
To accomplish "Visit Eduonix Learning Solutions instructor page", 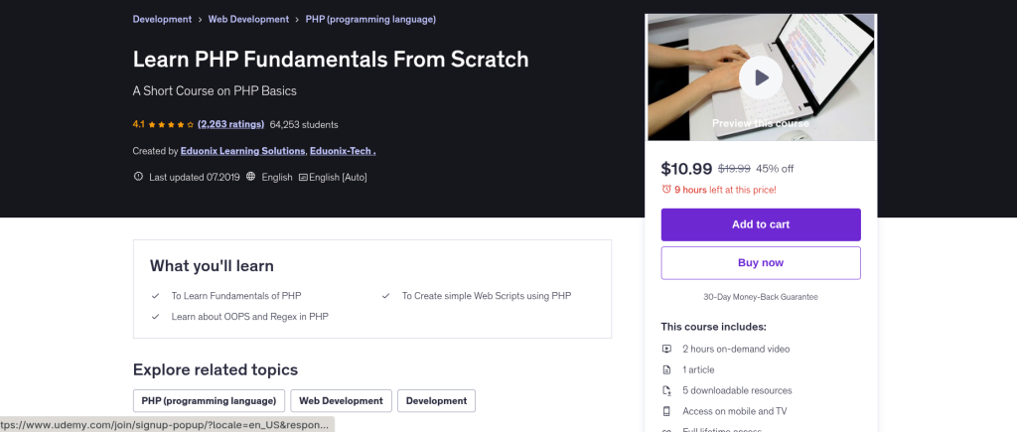I will (242, 151).
